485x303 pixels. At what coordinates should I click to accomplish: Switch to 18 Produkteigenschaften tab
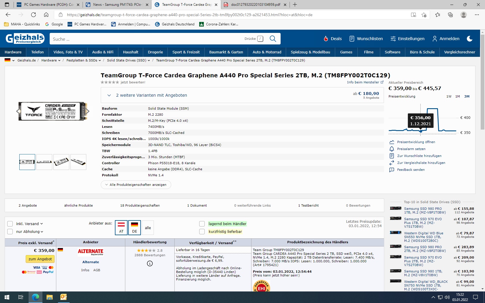pos(140,205)
